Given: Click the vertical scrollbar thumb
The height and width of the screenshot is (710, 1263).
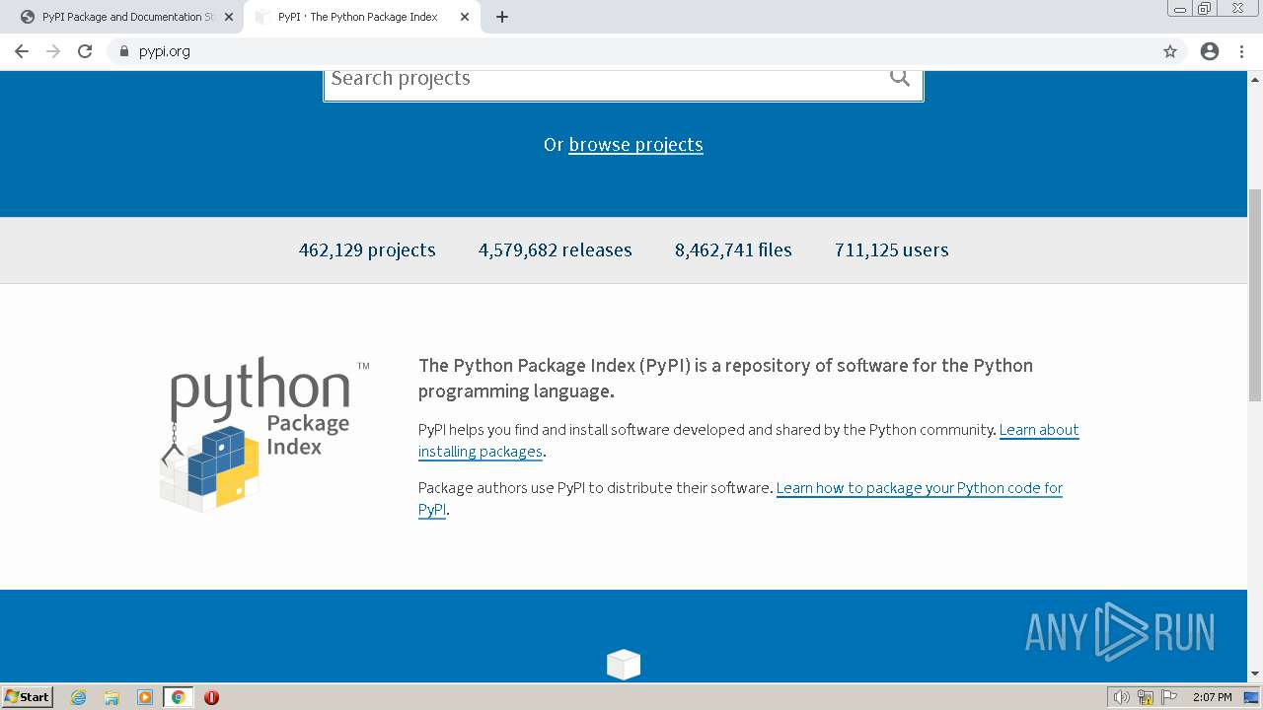Looking at the screenshot, I should pyautogui.click(x=1255, y=295).
